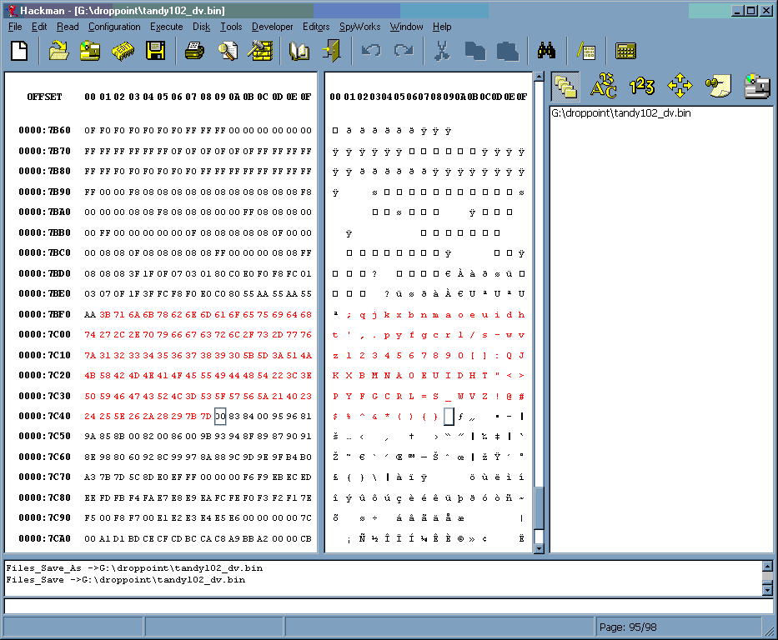
Task: Open the Developer menu
Action: pos(272,27)
